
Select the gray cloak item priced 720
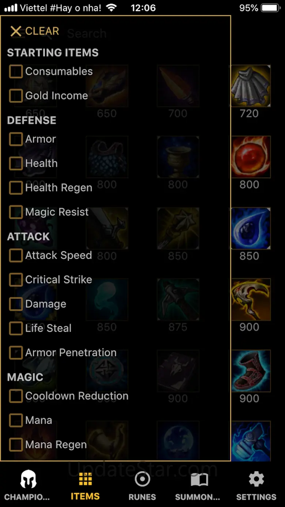coord(250,86)
